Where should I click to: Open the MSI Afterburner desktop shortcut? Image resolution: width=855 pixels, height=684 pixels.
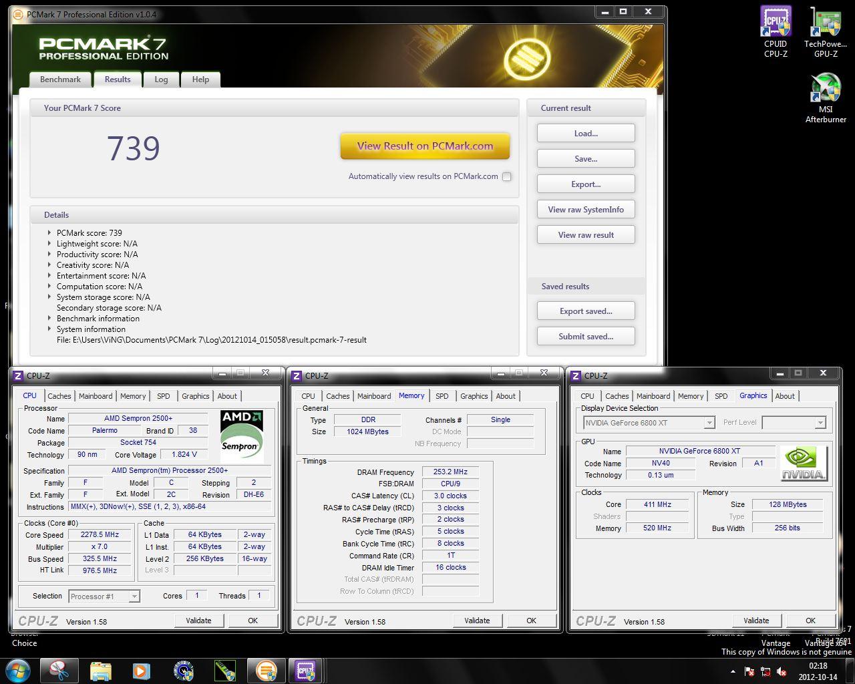coord(826,98)
